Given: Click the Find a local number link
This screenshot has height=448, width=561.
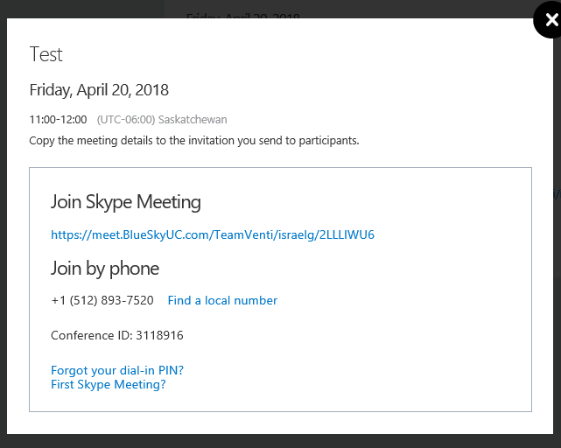Looking at the screenshot, I should pos(222,300).
